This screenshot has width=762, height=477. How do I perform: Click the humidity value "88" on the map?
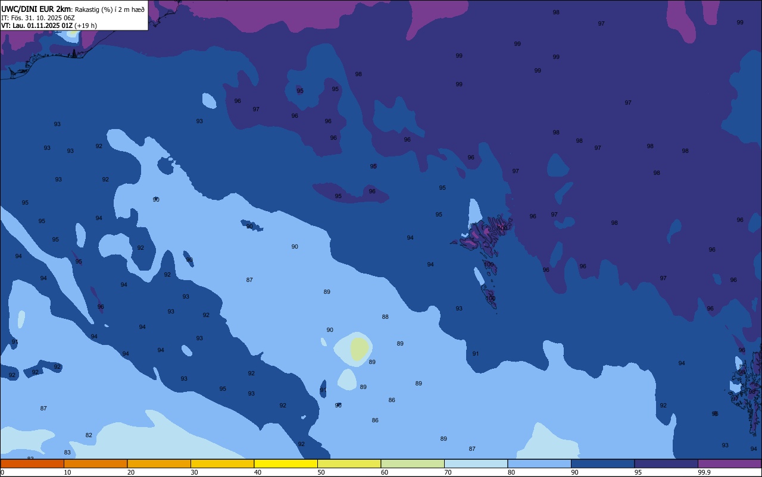coord(385,317)
